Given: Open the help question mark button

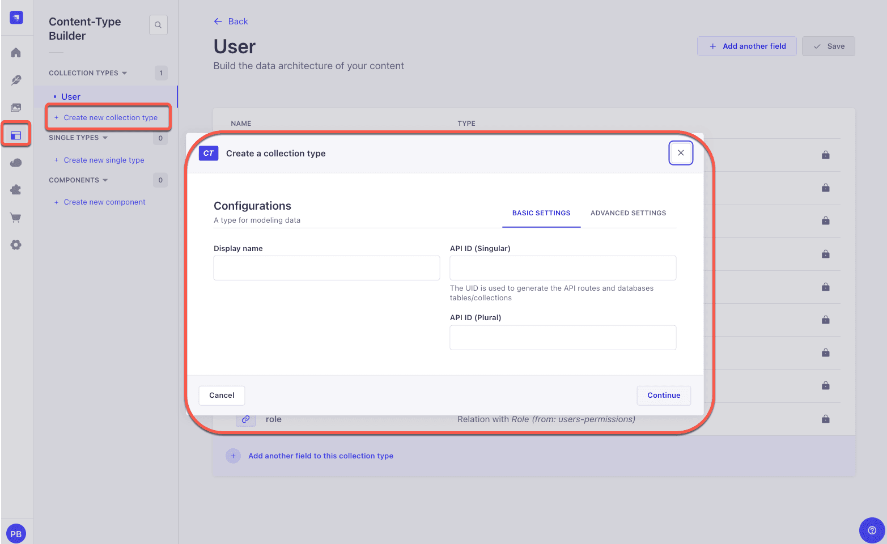Looking at the screenshot, I should [x=872, y=530].
